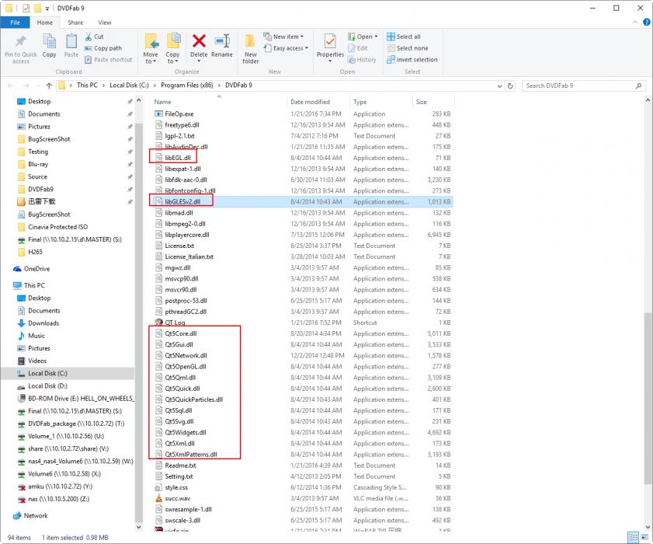Click the Paste icon in ribbon

pyautogui.click(x=71, y=43)
